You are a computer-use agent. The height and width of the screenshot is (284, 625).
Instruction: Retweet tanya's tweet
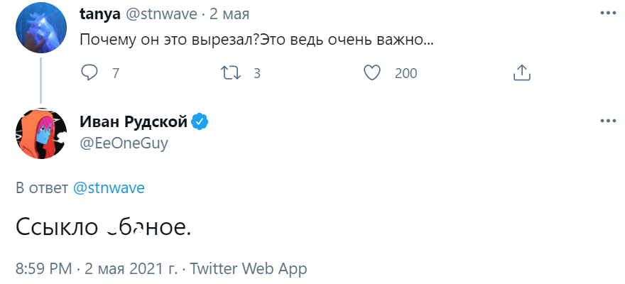(230, 72)
